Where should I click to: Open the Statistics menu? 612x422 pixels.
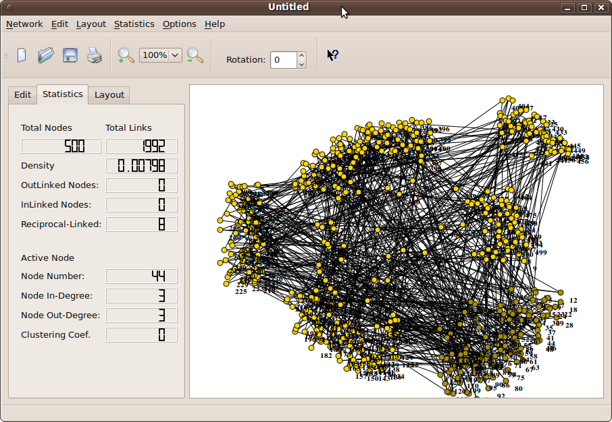(x=134, y=24)
